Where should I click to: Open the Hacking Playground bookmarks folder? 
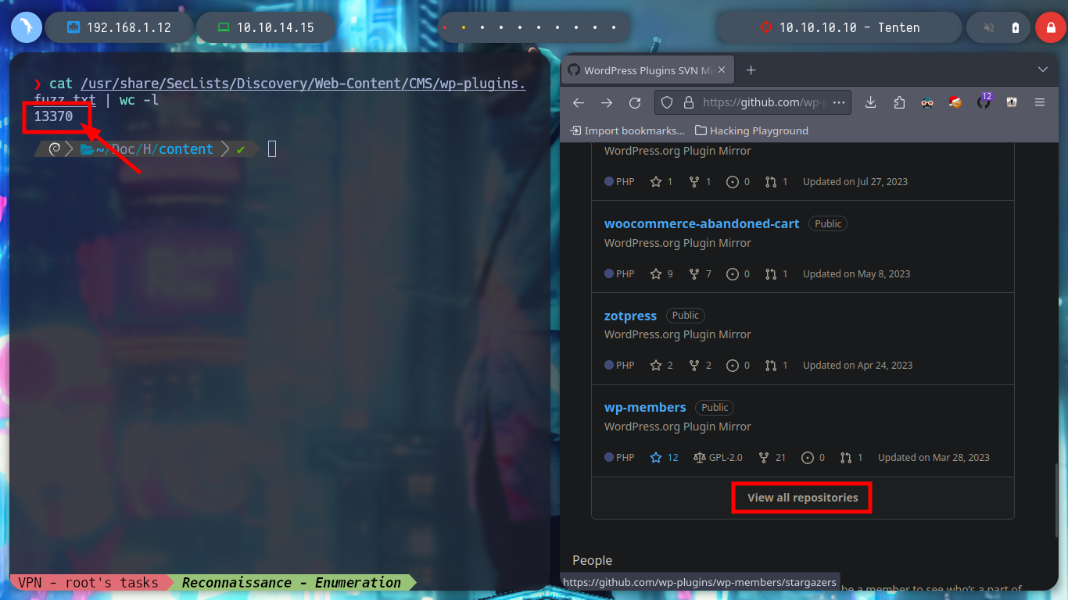tap(751, 130)
